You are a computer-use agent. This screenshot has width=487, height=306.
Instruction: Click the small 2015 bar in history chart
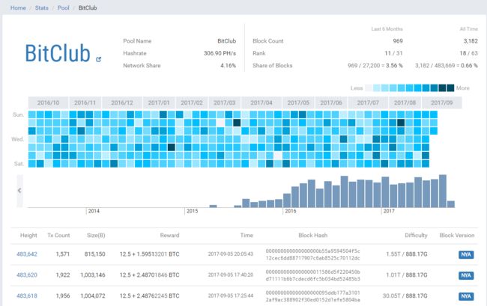pyautogui.click(x=213, y=206)
